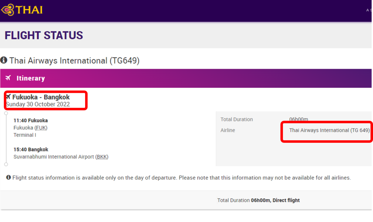Click the BKK airport code abbreviation
Image resolution: width=373 pixels, height=222 pixels.
(102, 157)
